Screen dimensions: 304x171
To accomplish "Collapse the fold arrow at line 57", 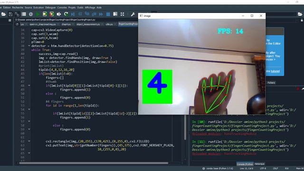I will [x=29, y=122].
